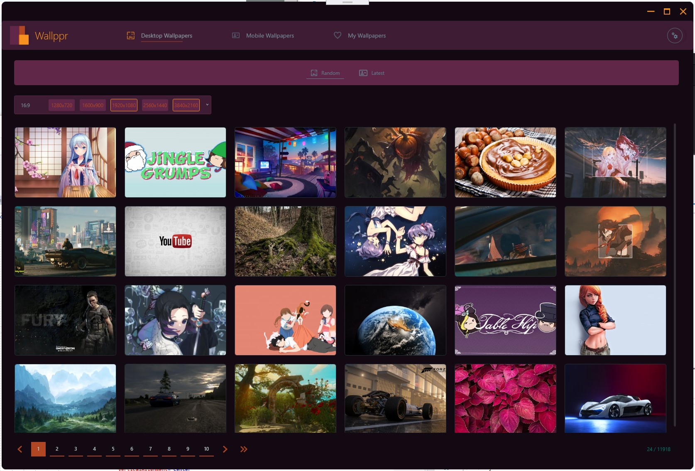
Task: Go to page 1
Action: point(38,449)
